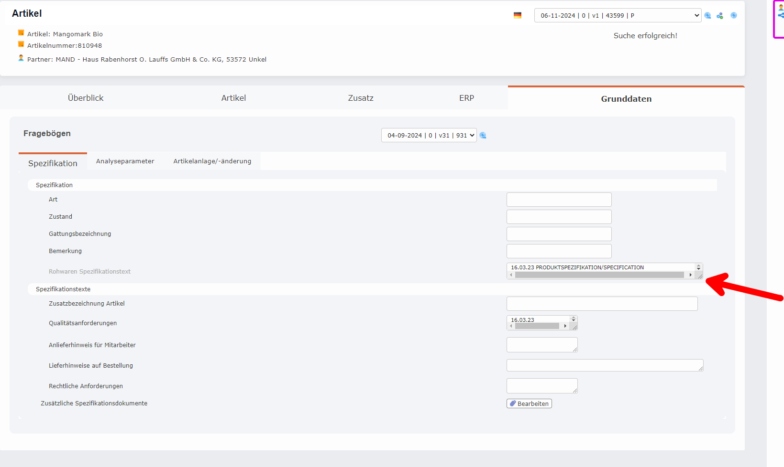Open the 06-11-2024 article version dropdown
The width and height of the screenshot is (784, 467).
click(x=617, y=15)
